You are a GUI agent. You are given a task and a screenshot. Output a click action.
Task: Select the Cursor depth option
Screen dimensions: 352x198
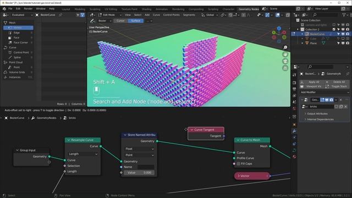point(120,21)
